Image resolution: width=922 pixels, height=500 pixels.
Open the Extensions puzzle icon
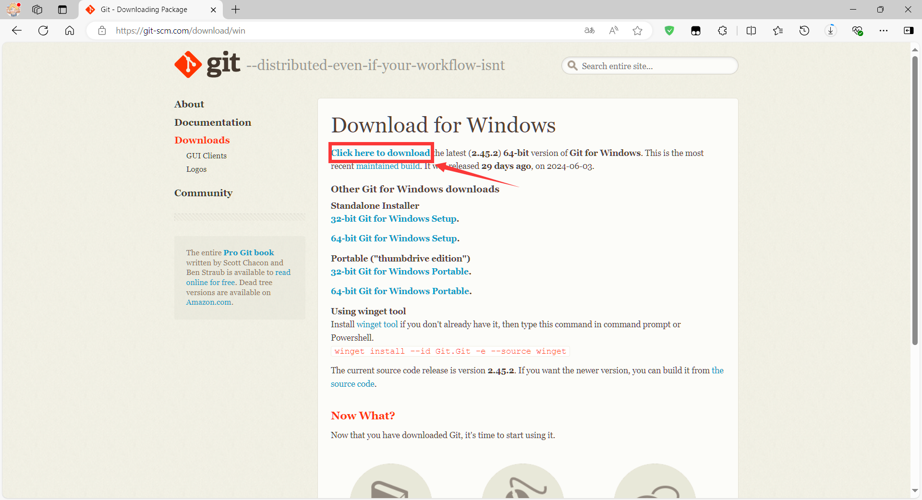tap(722, 31)
